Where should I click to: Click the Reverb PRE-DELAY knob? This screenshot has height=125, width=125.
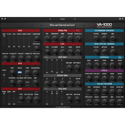pyautogui.click(x=89, y=101)
